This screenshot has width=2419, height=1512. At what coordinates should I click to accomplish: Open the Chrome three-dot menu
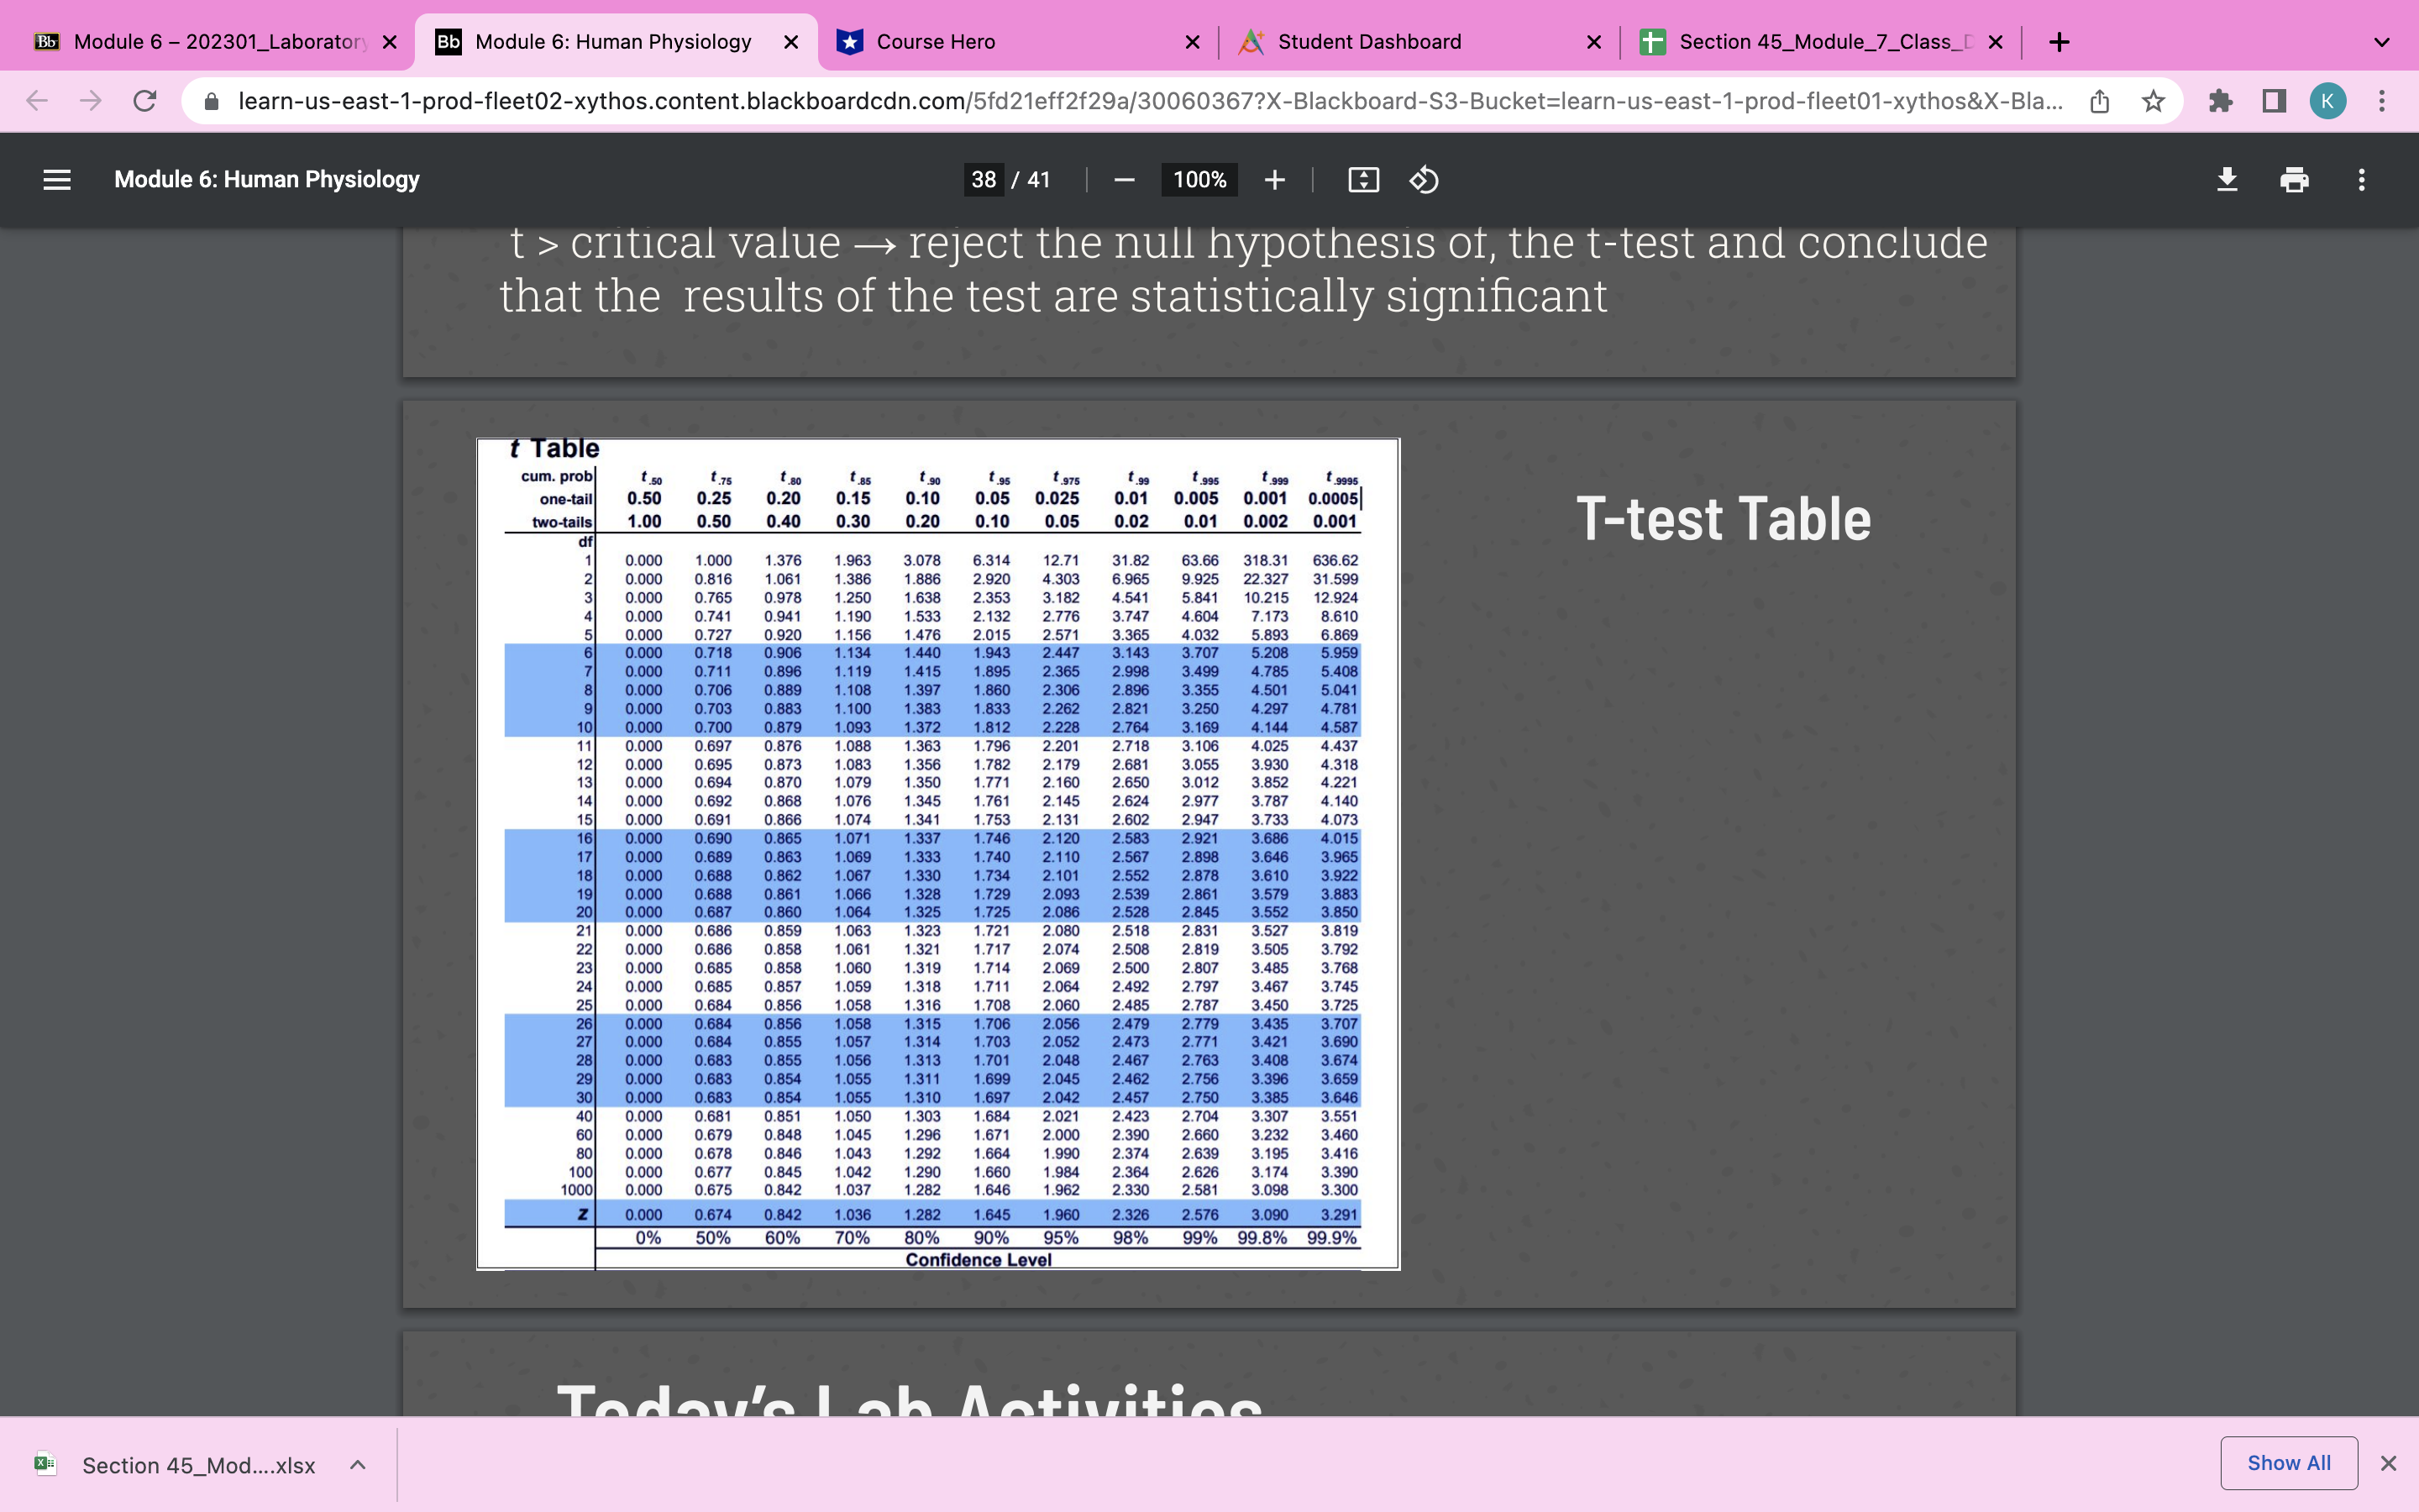pos(2381,101)
